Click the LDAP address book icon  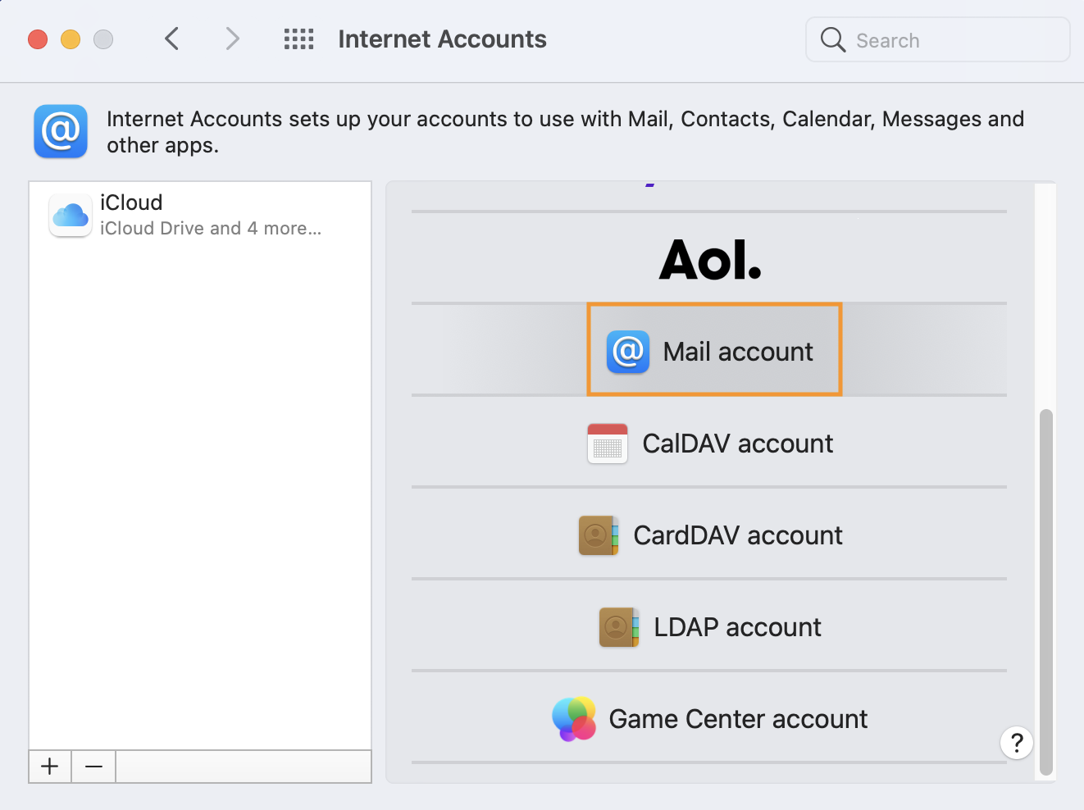point(619,627)
